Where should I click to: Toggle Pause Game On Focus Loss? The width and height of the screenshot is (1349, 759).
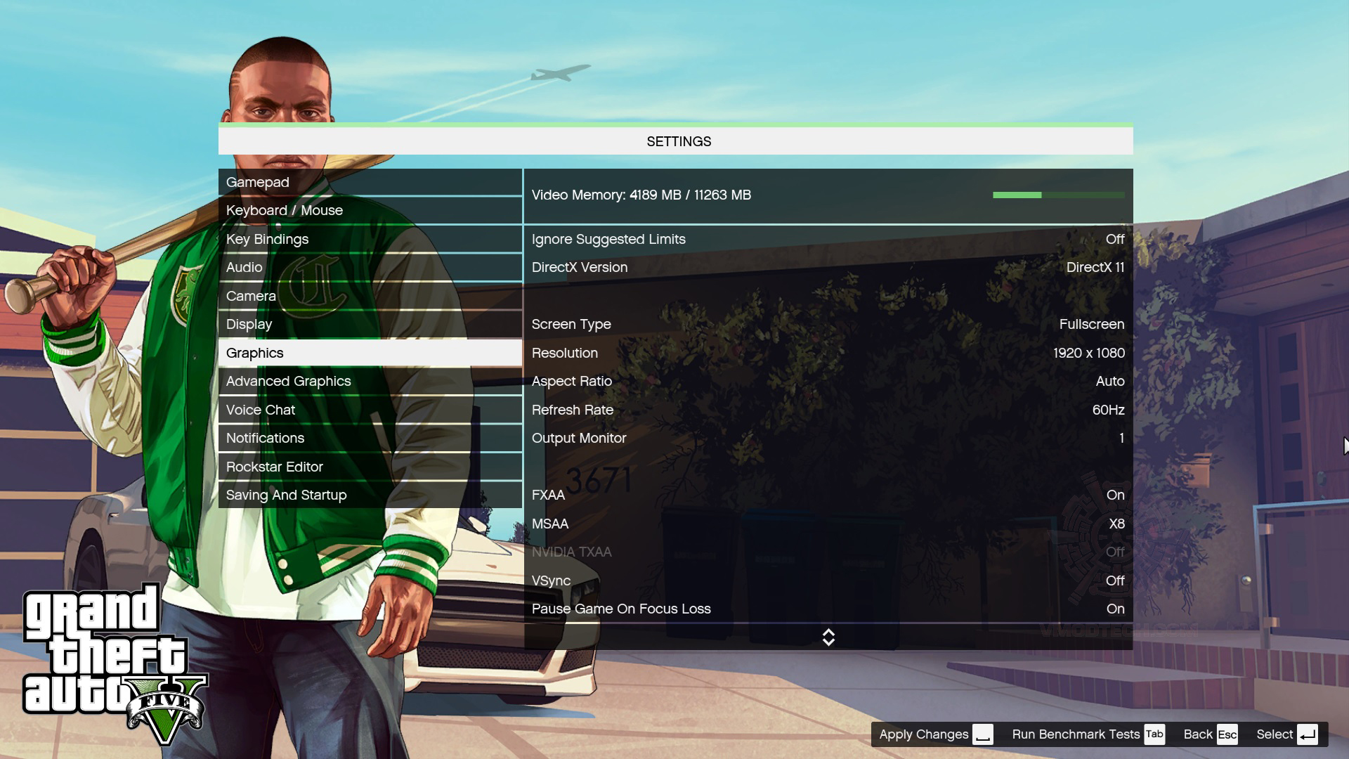coord(828,608)
